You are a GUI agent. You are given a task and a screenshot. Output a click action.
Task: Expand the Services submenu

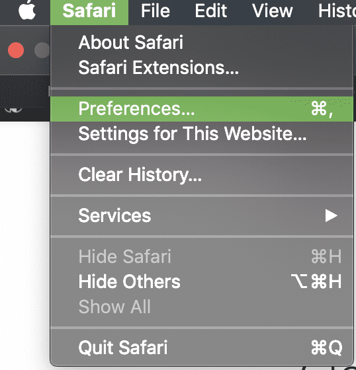[202, 215]
